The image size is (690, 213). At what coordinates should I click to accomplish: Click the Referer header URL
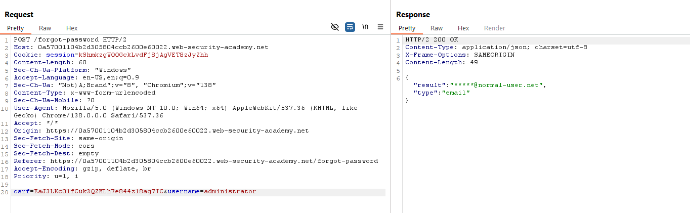pyautogui.click(x=214, y=161)
